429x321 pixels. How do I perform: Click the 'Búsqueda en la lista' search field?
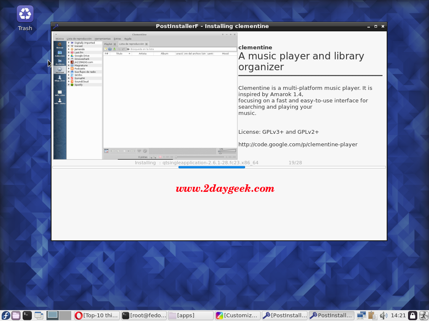(181, 49)
